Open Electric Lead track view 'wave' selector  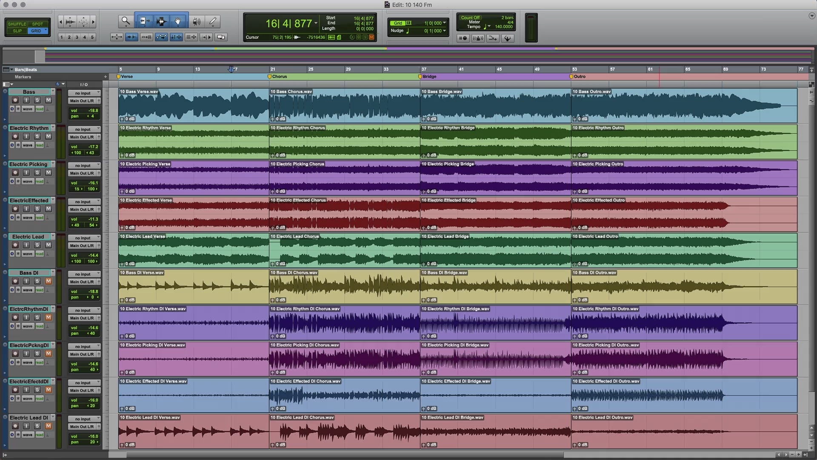(x=27, y=254)
